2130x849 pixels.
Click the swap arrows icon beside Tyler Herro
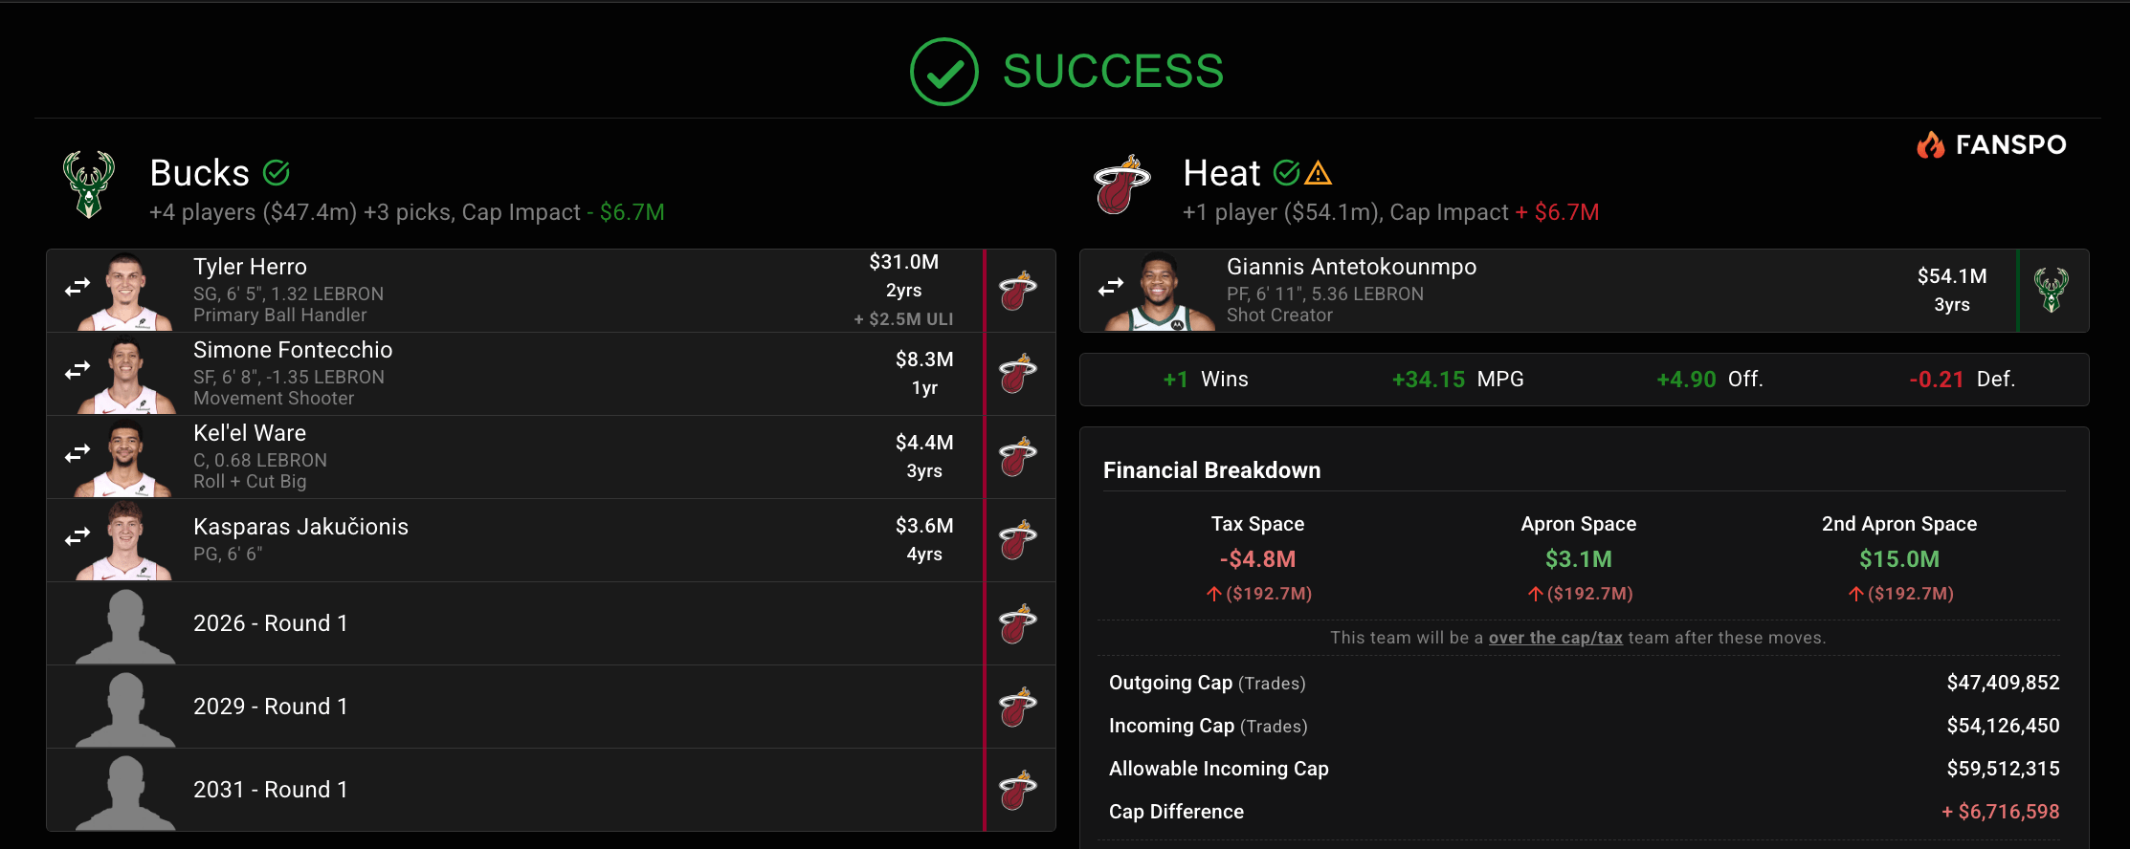click(x=78, y=287)
